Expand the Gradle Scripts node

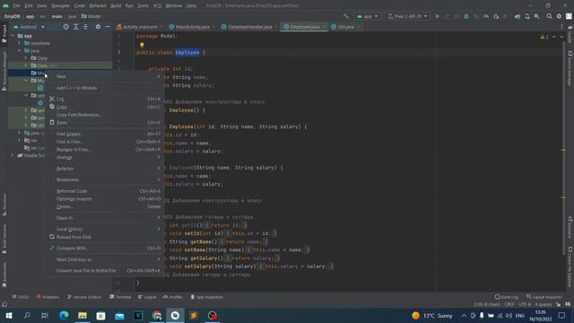(13, 155)
